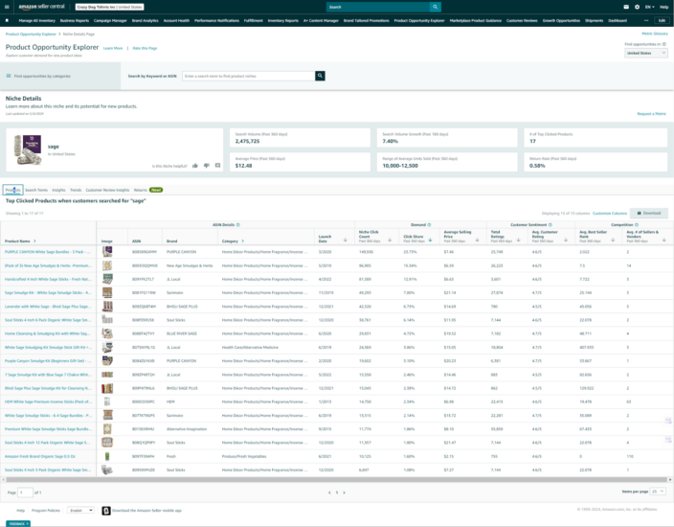Go to previous page arrow in pagination
This screenshot has width=674, height=527.
[329, 493]
